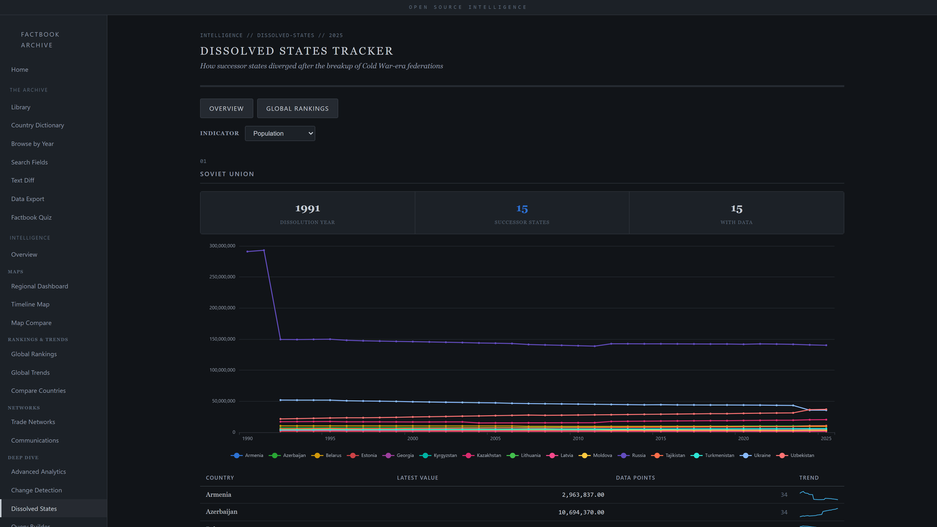The image size is (937, 527).
Task: Open the Factbook Quiz link
Action: click(x=31, y=217)
